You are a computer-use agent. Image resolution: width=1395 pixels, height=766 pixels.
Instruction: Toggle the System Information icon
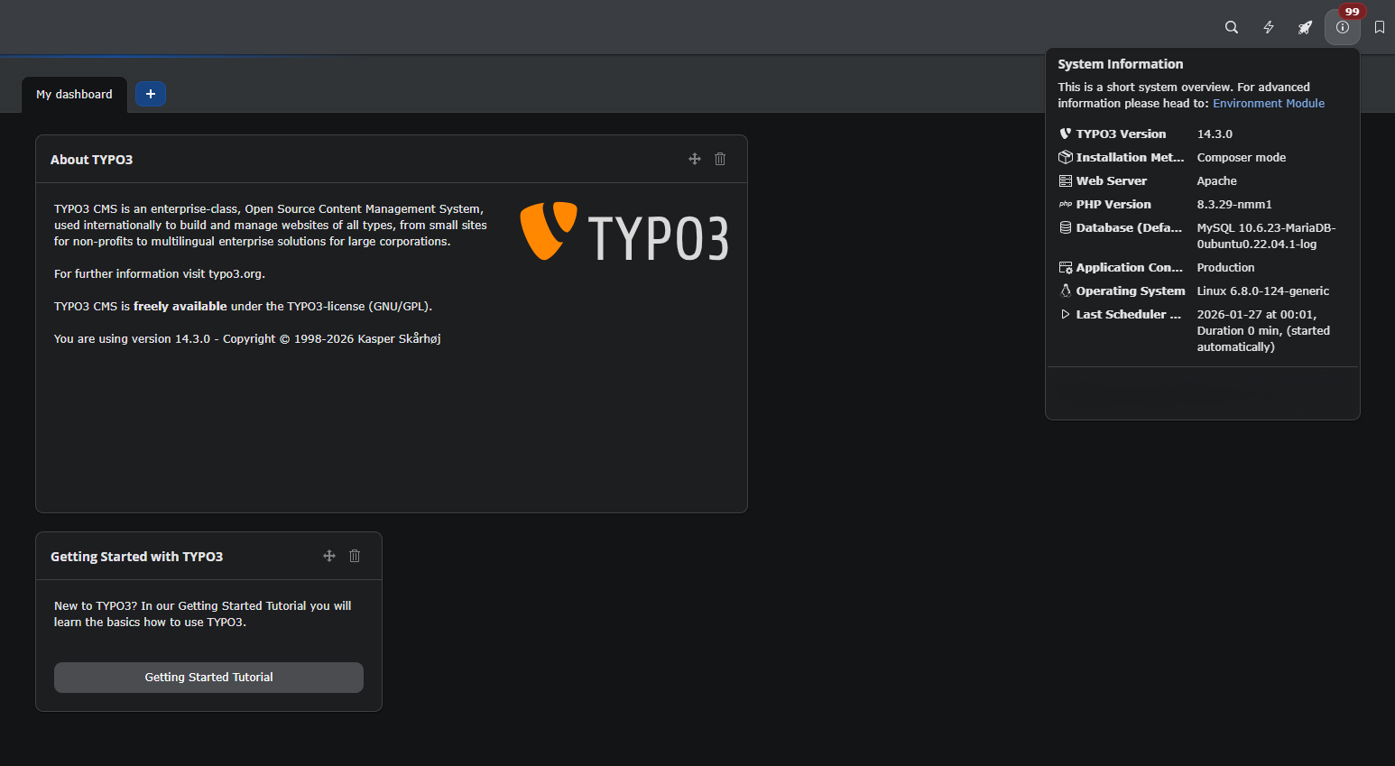coord(1343,27)
